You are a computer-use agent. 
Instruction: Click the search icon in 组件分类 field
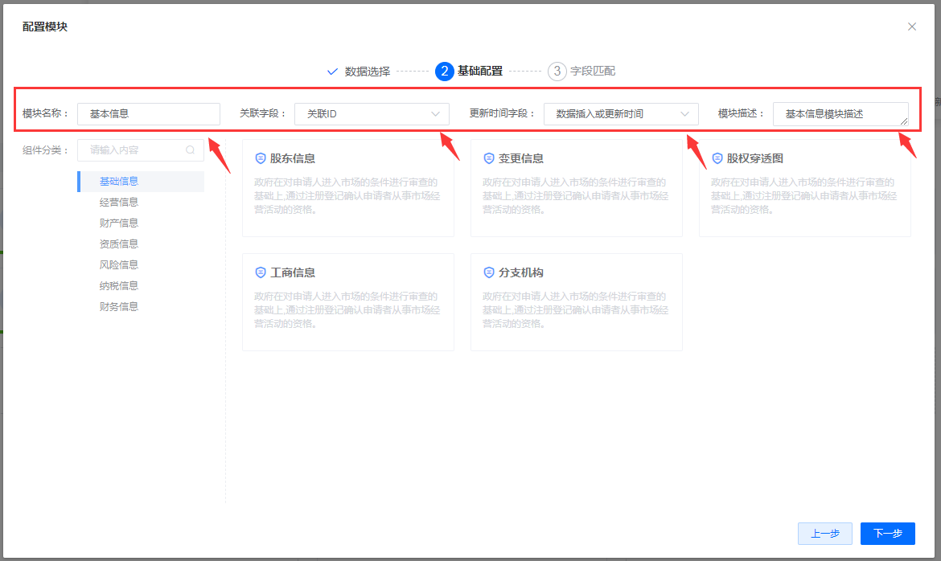191,150
